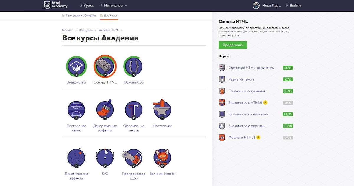Click the 0/28 progress badge

pos(288,137)
